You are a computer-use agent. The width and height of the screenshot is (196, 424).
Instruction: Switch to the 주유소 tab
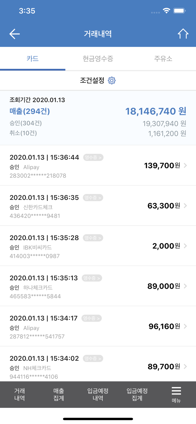(163, 59)
